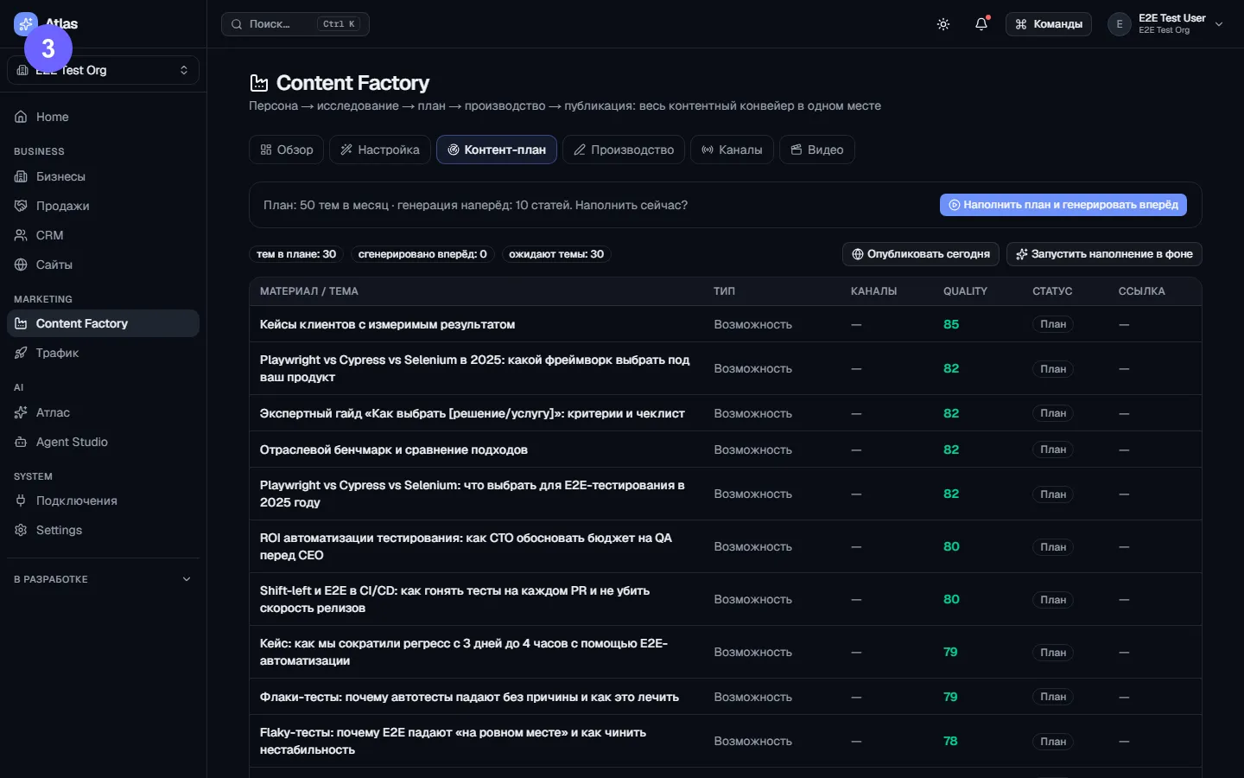The image size is (1244, 778).
Task: Click the Home icon in the sidebar
Action: click(x=21, y=117)
